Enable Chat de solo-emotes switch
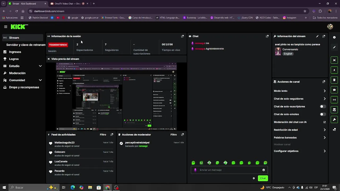340x191 pixels. (x=323, y=114)
